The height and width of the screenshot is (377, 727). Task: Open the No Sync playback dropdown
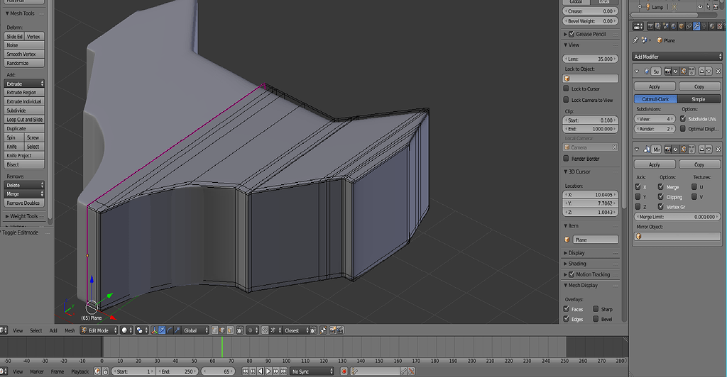(x=312, y=371)
